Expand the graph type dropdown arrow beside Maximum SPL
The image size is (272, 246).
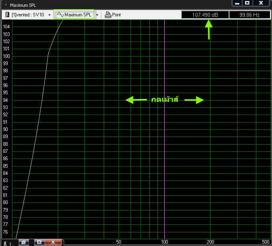point(97,15)
